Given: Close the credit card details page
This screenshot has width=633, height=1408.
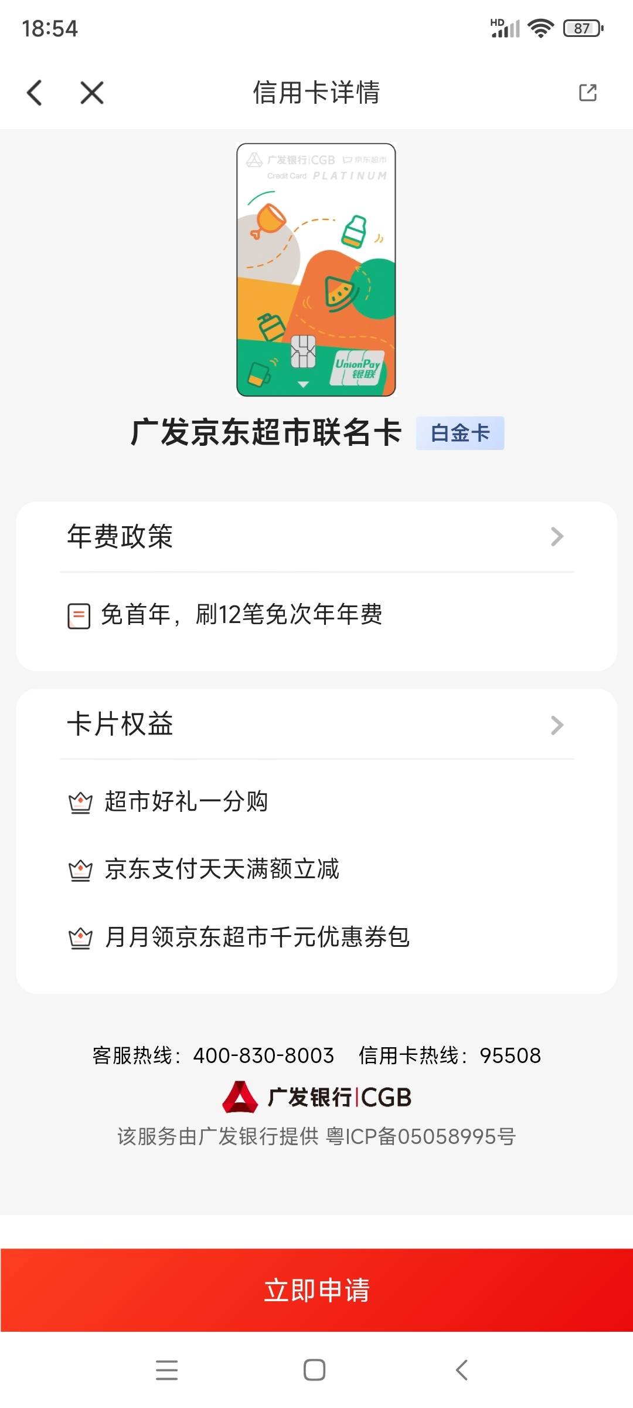Looking at the screenshot, I should point(92,93).
